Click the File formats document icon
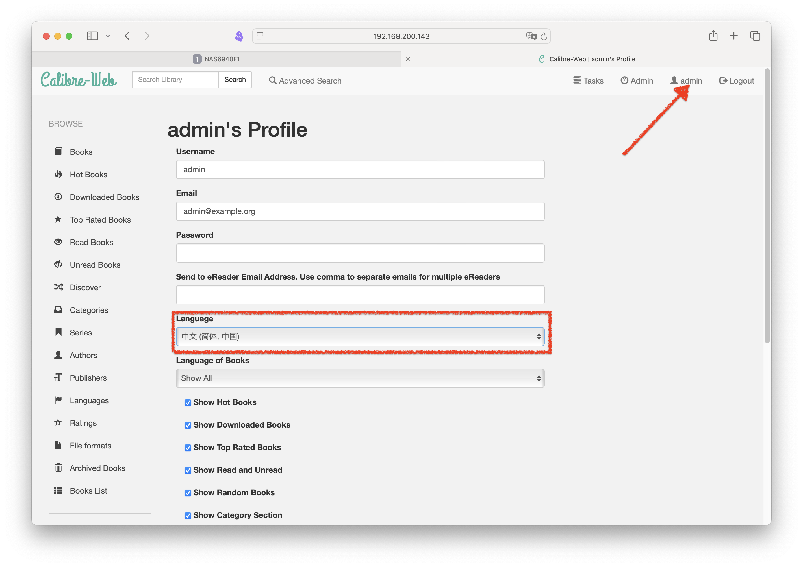803x567 pixels. pos(58,445)
